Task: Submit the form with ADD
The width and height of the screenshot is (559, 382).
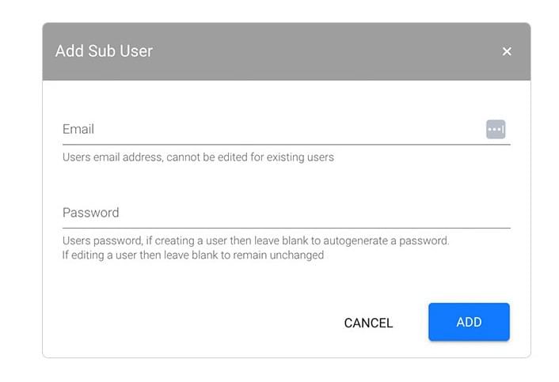Action: [x=469, y=322]
